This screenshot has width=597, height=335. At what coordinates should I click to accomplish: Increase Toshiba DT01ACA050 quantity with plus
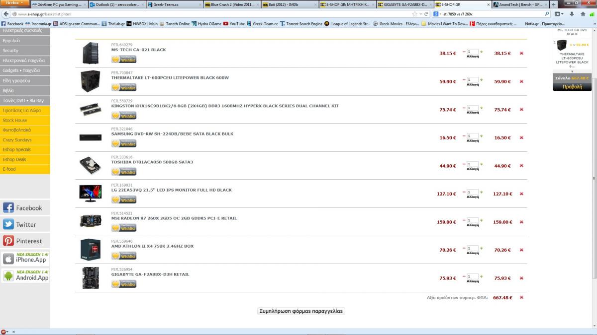(x=481, y=164)
